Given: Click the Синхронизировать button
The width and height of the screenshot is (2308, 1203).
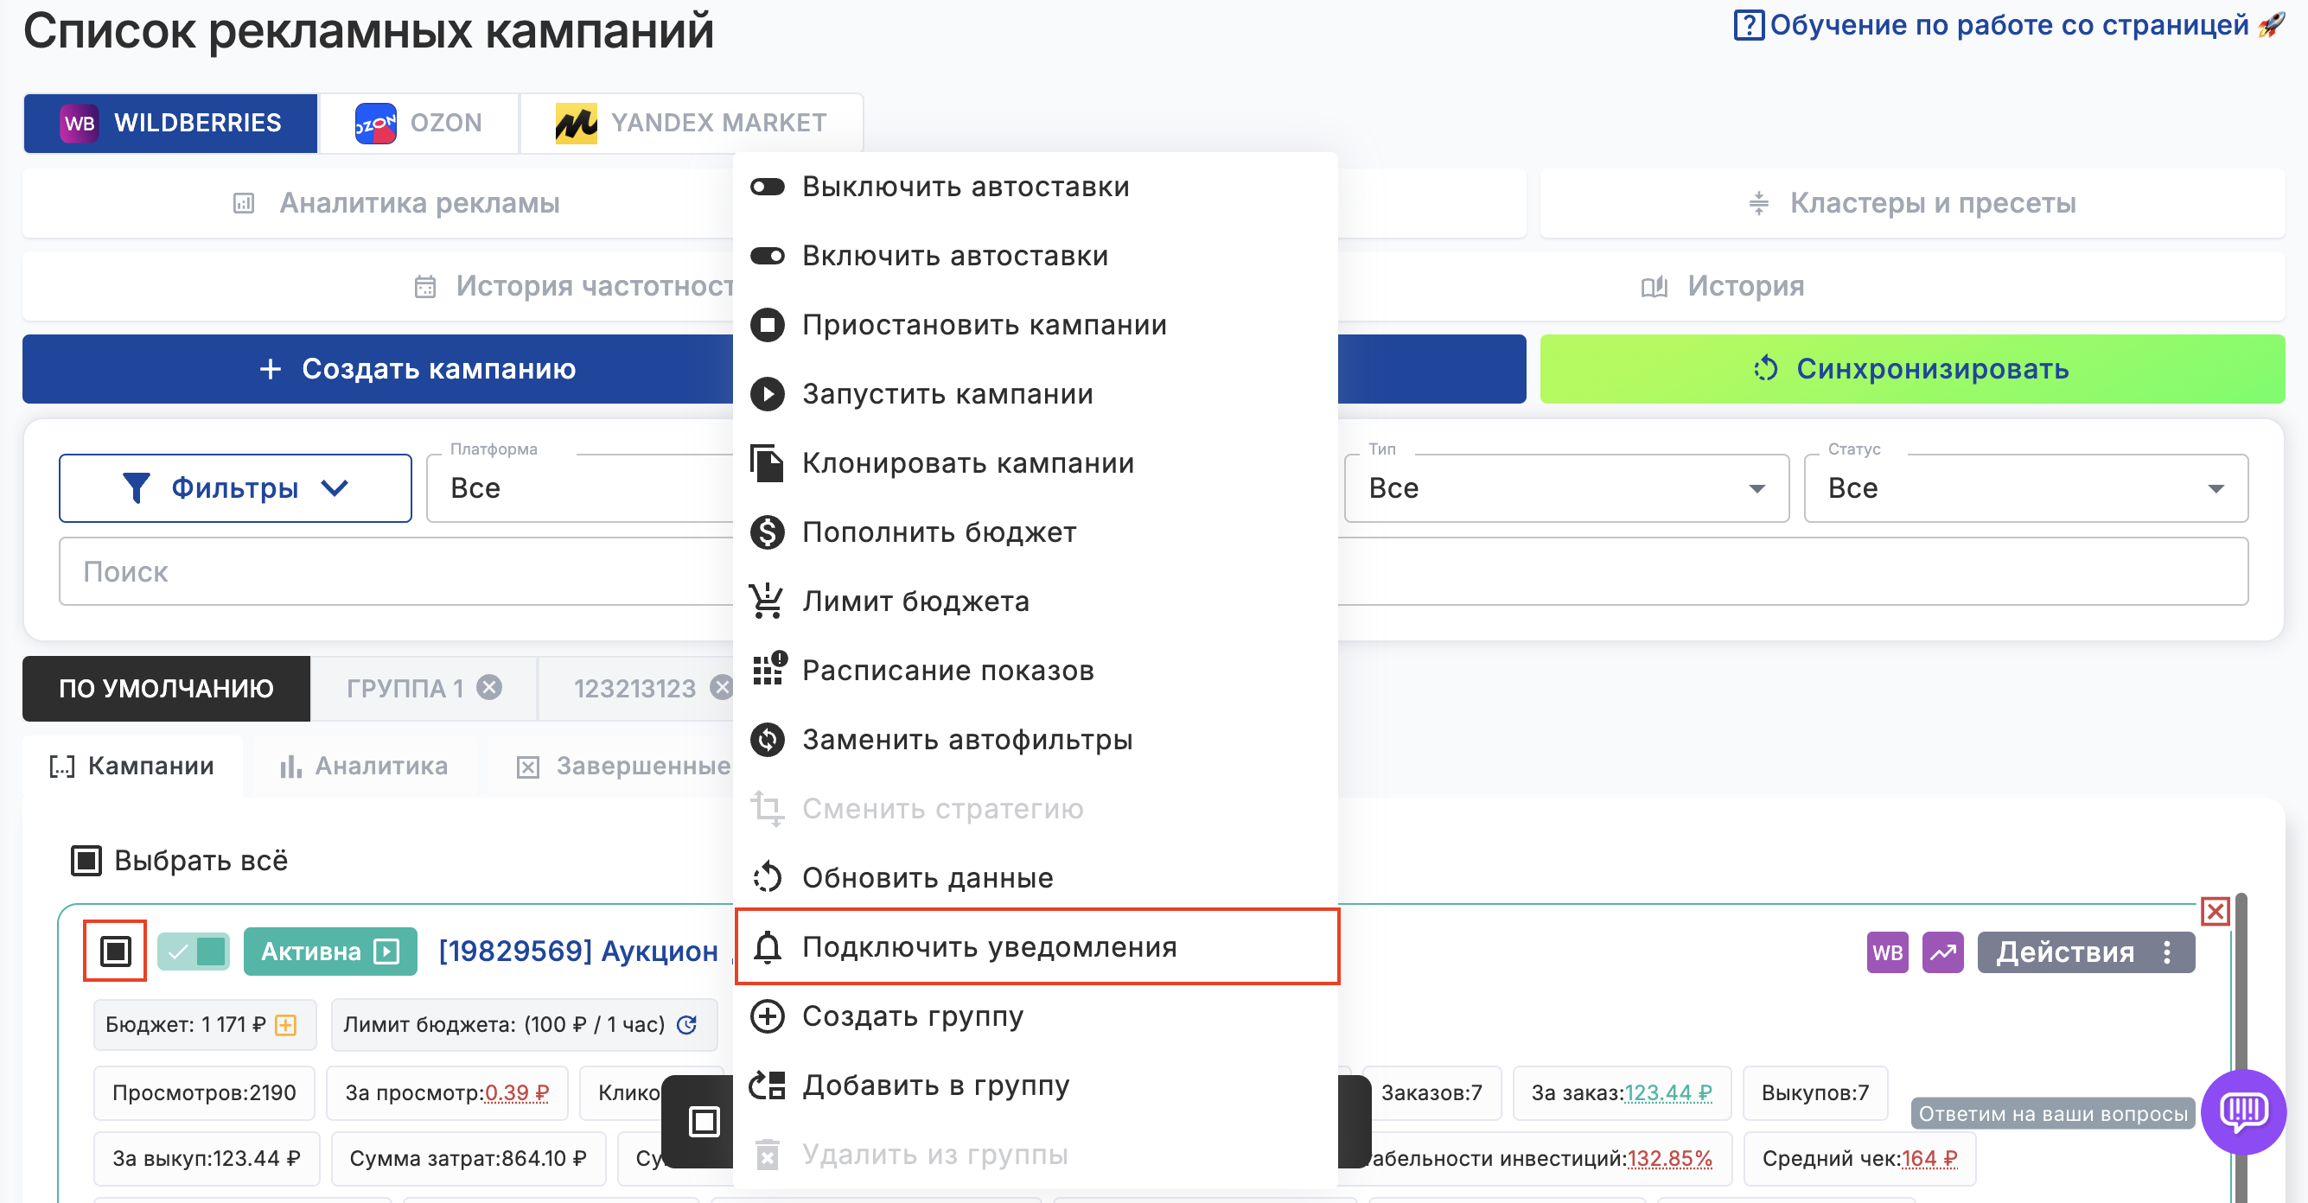Looking at the screenshot, I should coord(1911,369).
